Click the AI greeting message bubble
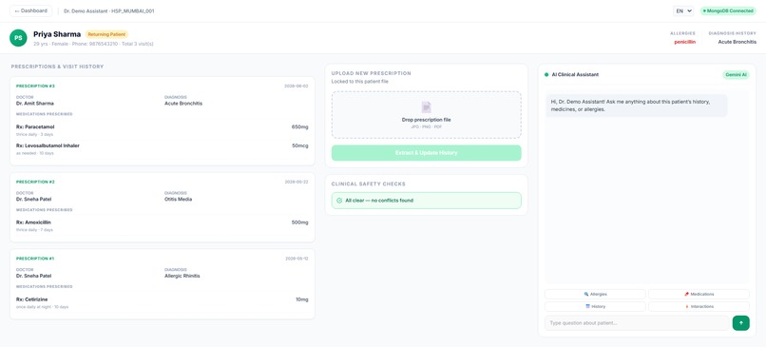 click(636, 106)
